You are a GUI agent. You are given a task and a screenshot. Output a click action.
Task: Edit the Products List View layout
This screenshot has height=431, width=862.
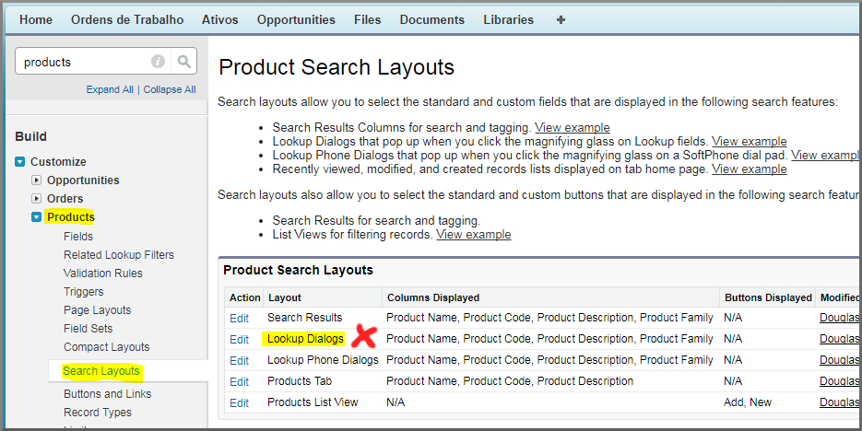coord(239,402)
